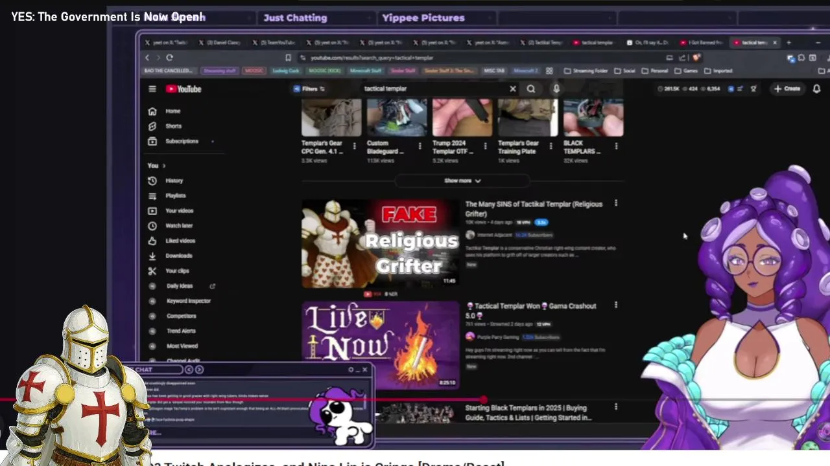Image resolution: width=830 pixels, height=466 pixels.
Task: Open three-dot menu for Custom Bladeguard short
Action: pos(420,146)
